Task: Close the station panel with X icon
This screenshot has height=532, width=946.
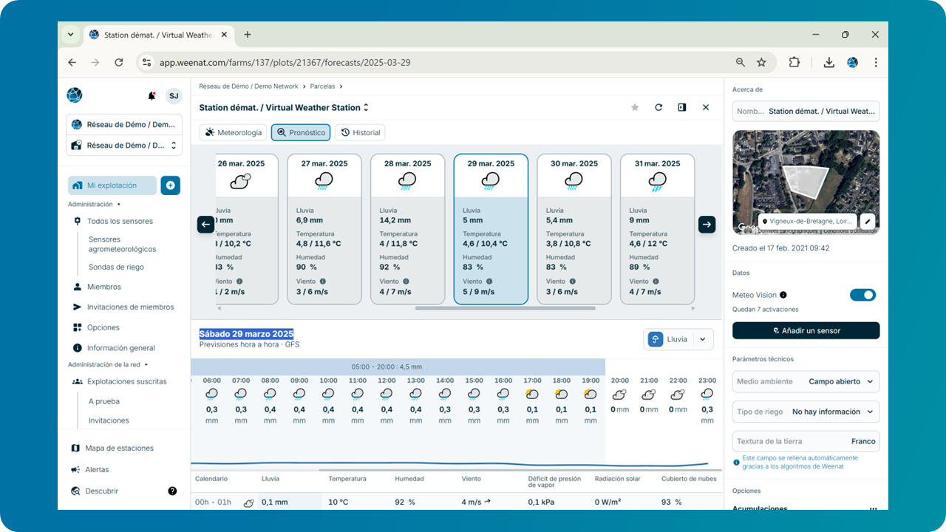Action: click(x=706, y=108)
